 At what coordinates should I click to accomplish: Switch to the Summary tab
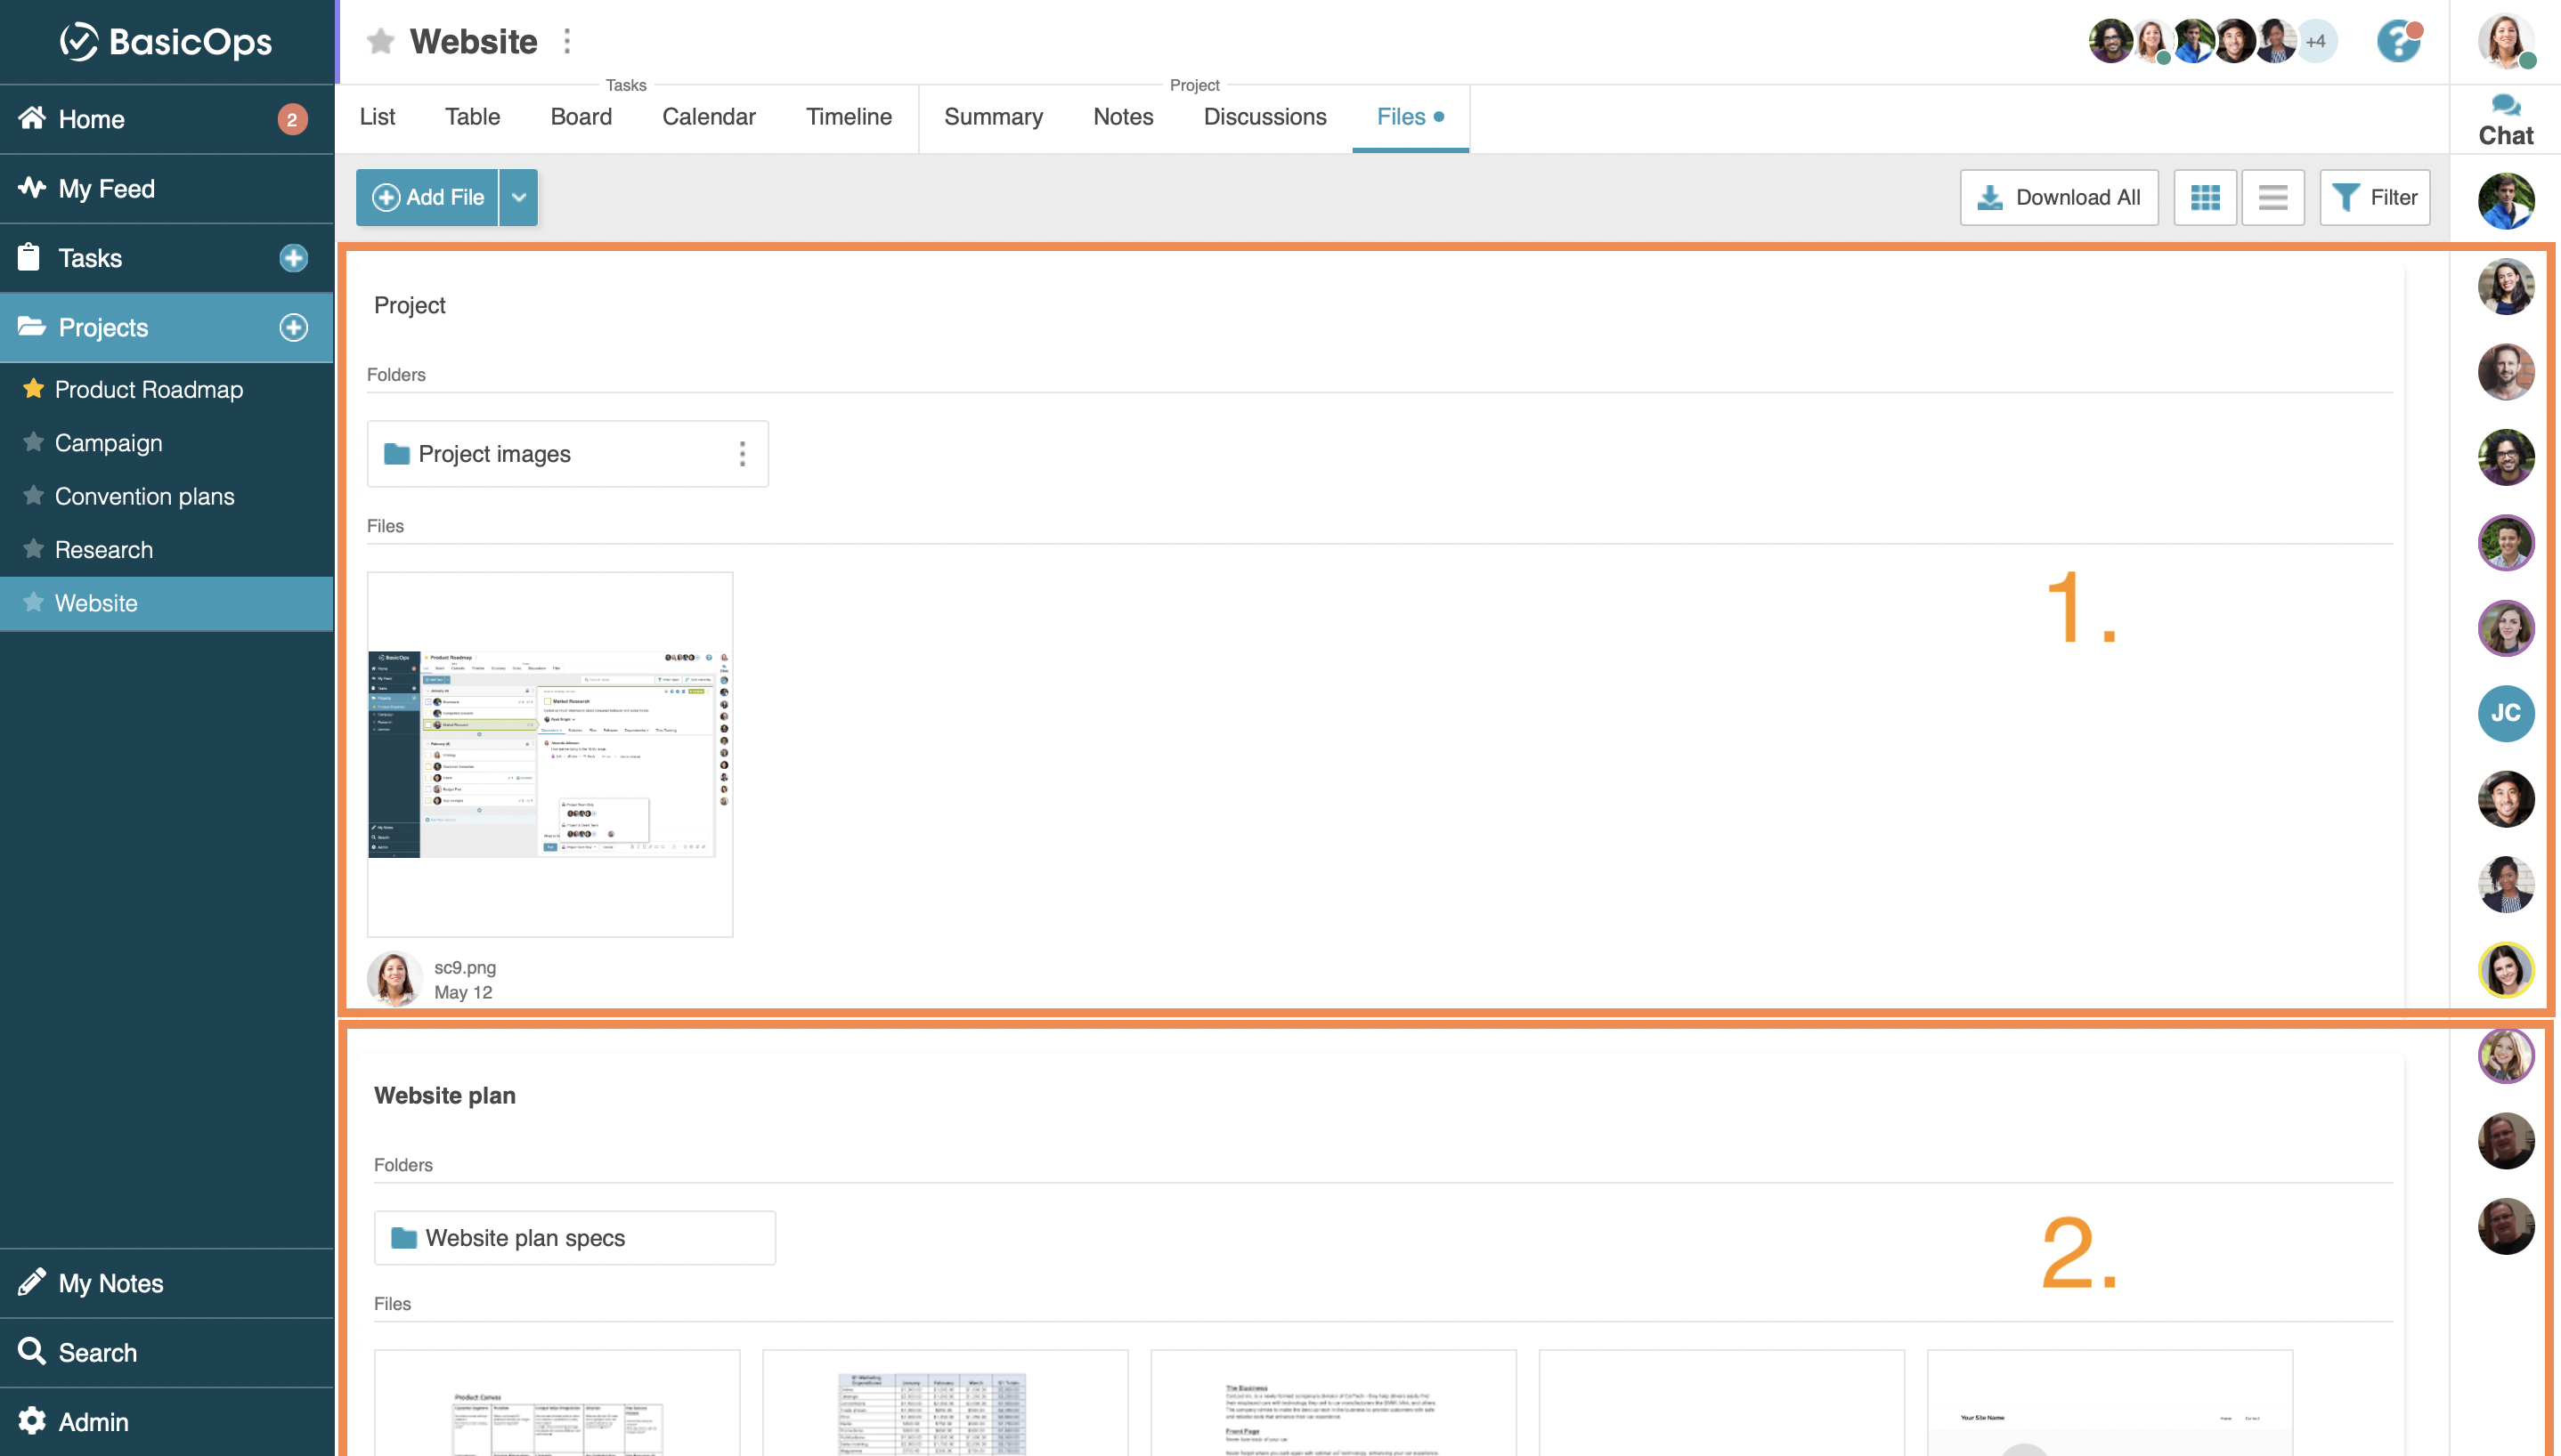(994, 117)
